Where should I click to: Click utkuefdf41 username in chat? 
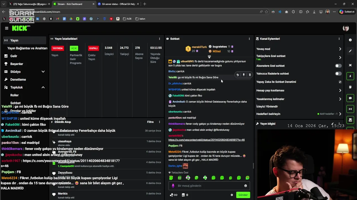pos(187,61)
